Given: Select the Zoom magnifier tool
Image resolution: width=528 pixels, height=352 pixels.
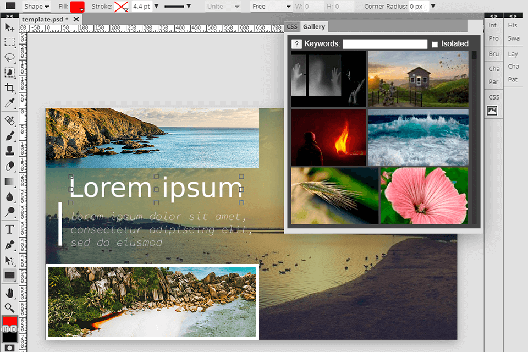Looking at the screenshot, I should pos(9,307).
